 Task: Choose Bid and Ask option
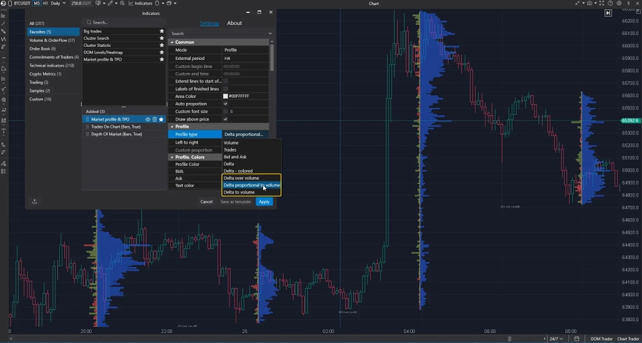coord(251,157)
